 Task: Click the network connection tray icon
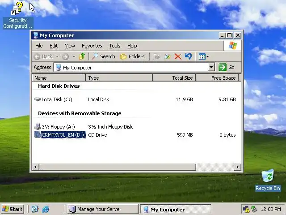point(254,209)
